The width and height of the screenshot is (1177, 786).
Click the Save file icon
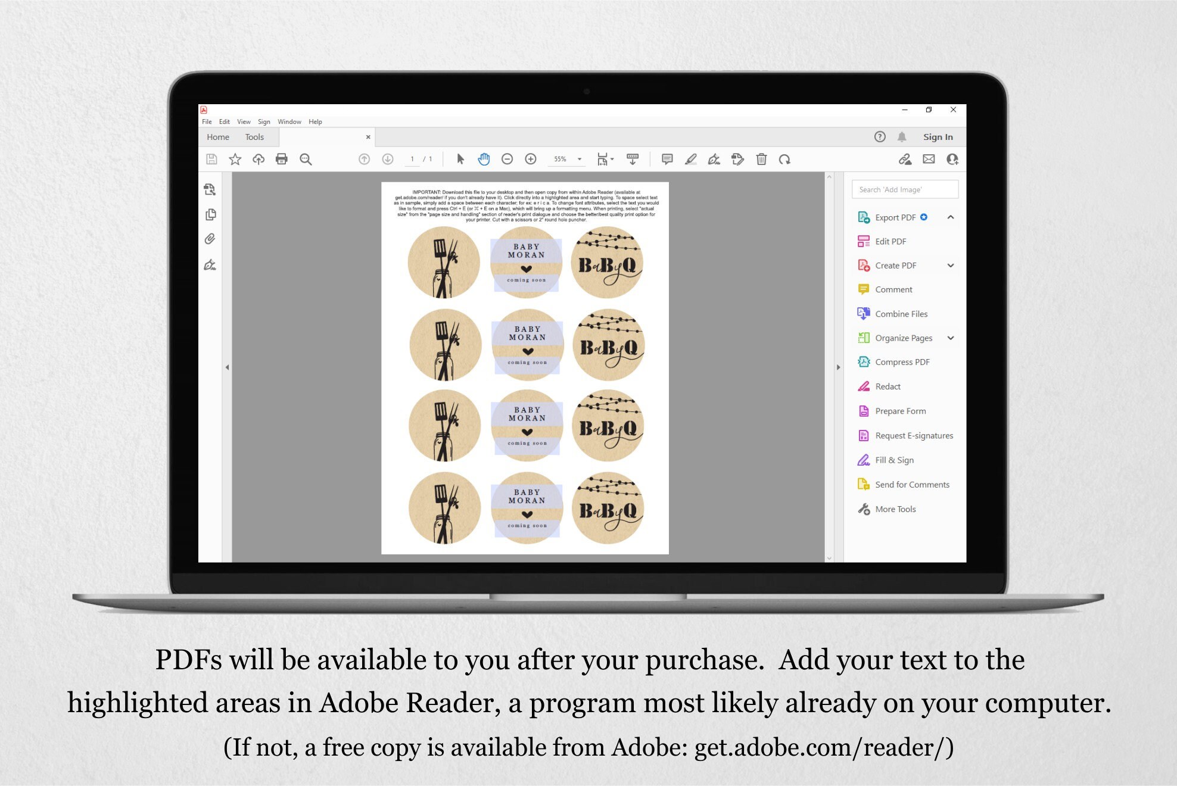tap(211, 159)
